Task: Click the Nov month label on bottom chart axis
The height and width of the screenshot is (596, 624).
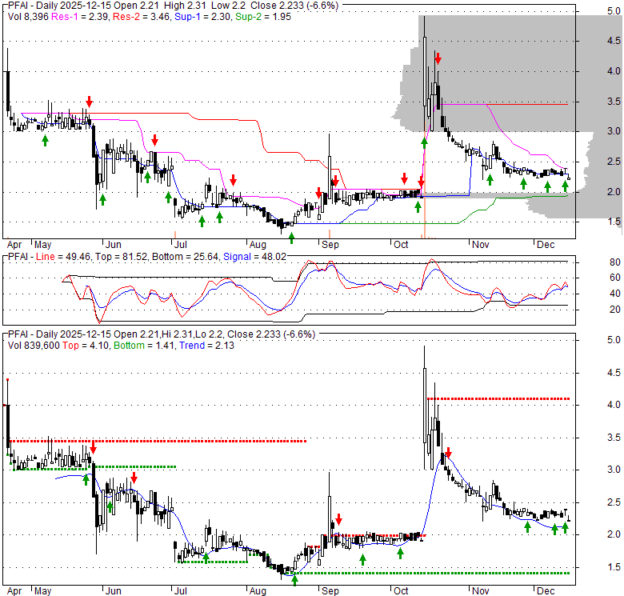Action: coord(480,590)
